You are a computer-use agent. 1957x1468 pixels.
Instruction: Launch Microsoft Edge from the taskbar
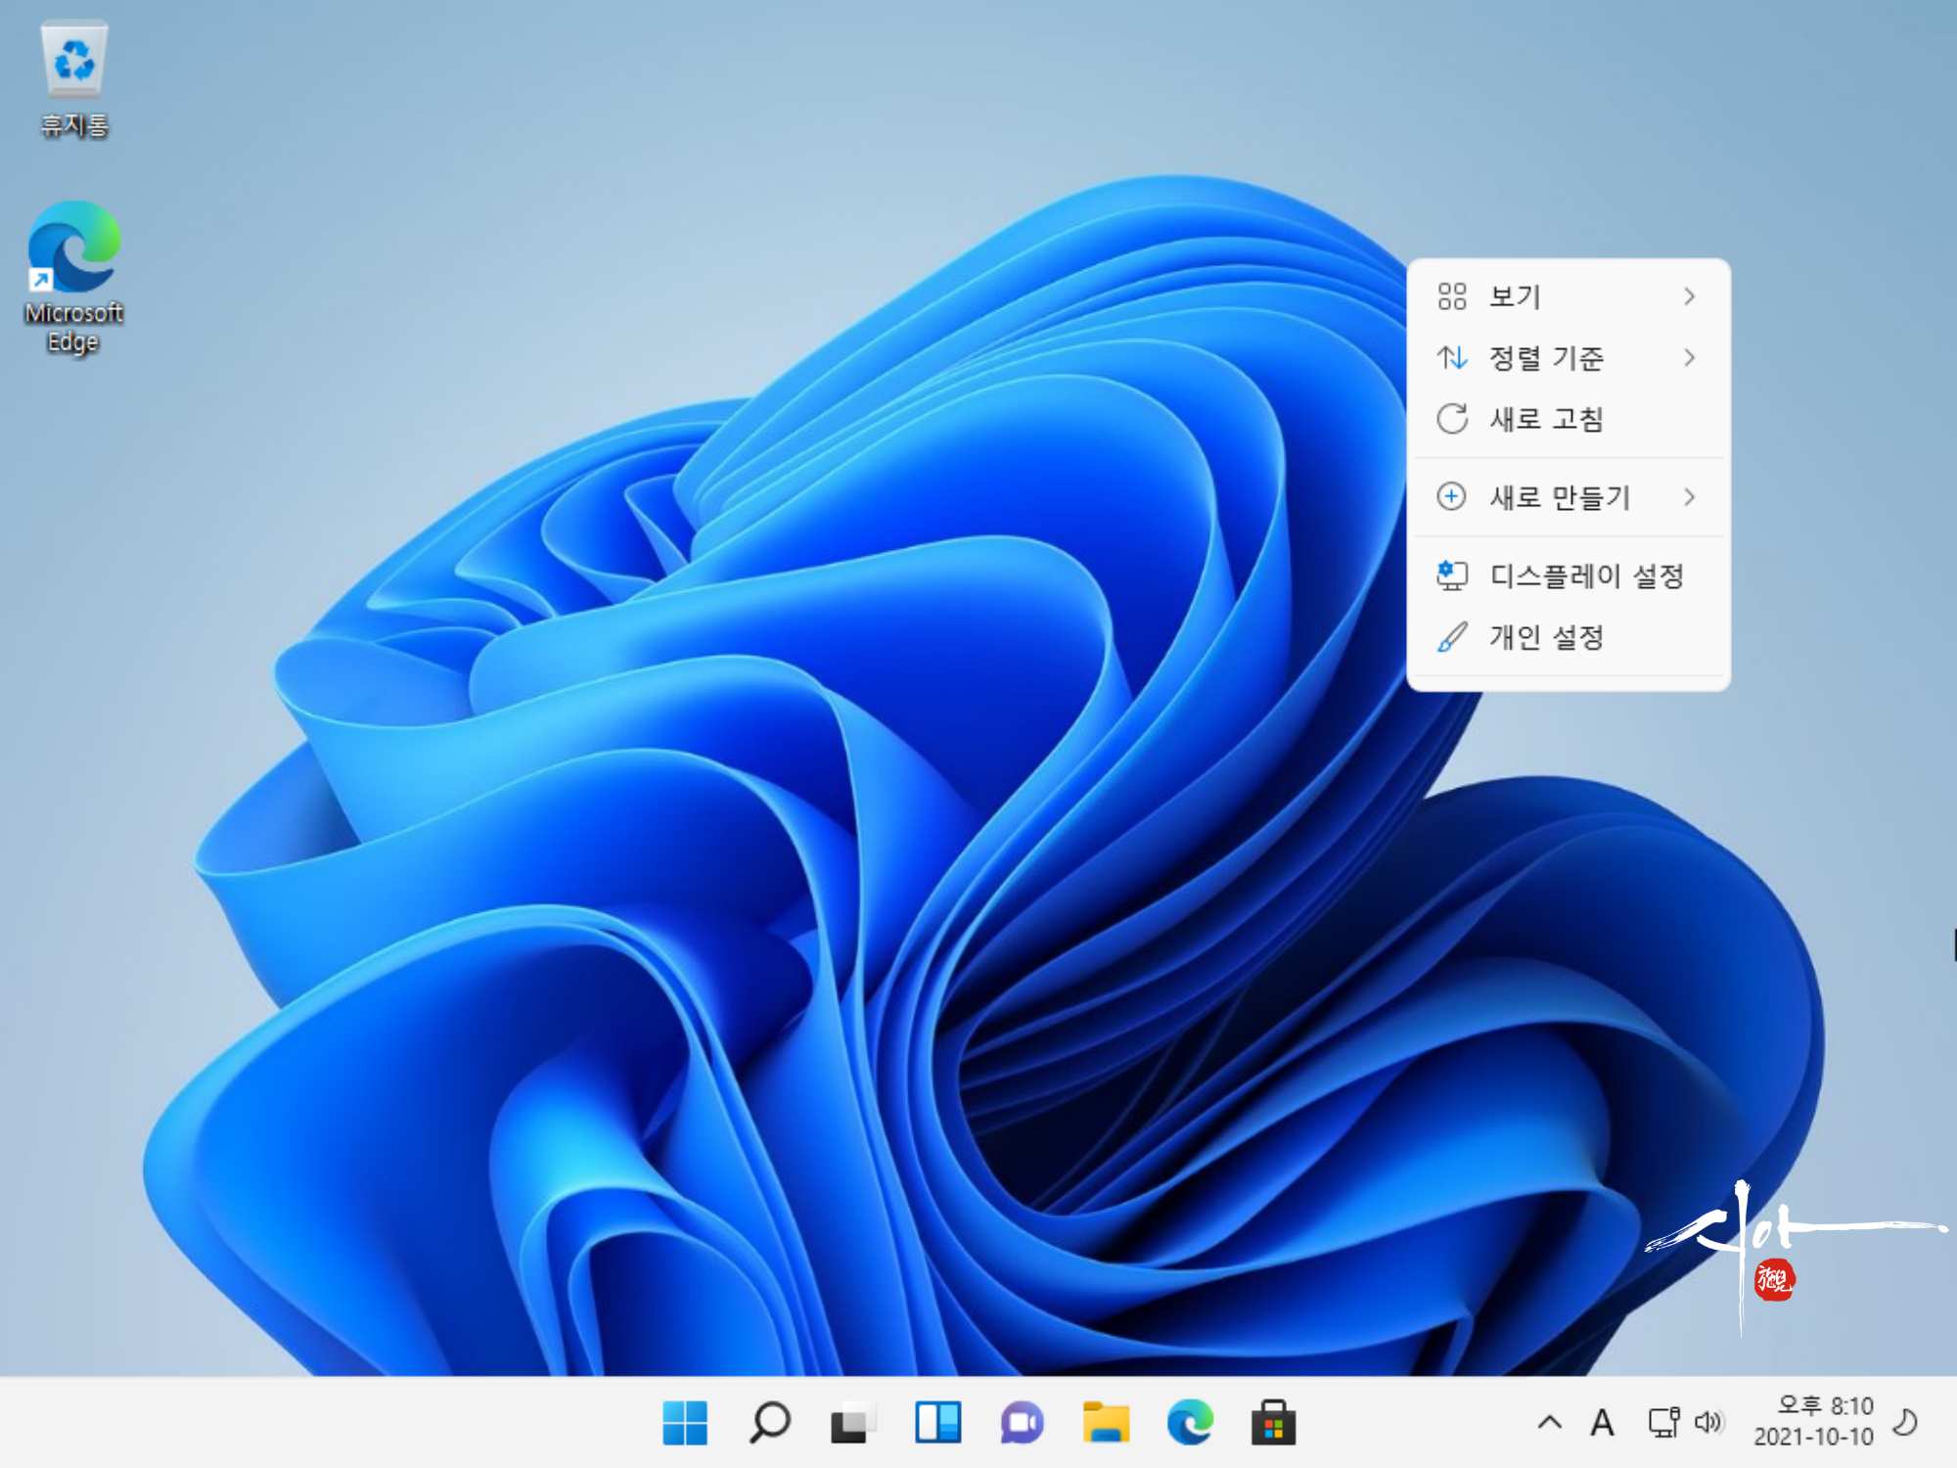1190,1422
